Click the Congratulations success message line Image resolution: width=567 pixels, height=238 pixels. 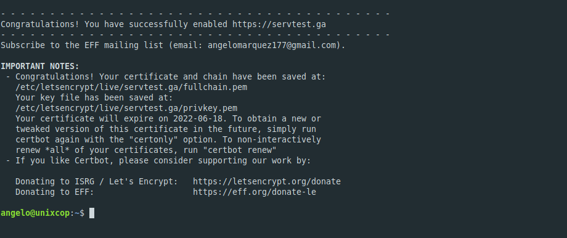163,25
